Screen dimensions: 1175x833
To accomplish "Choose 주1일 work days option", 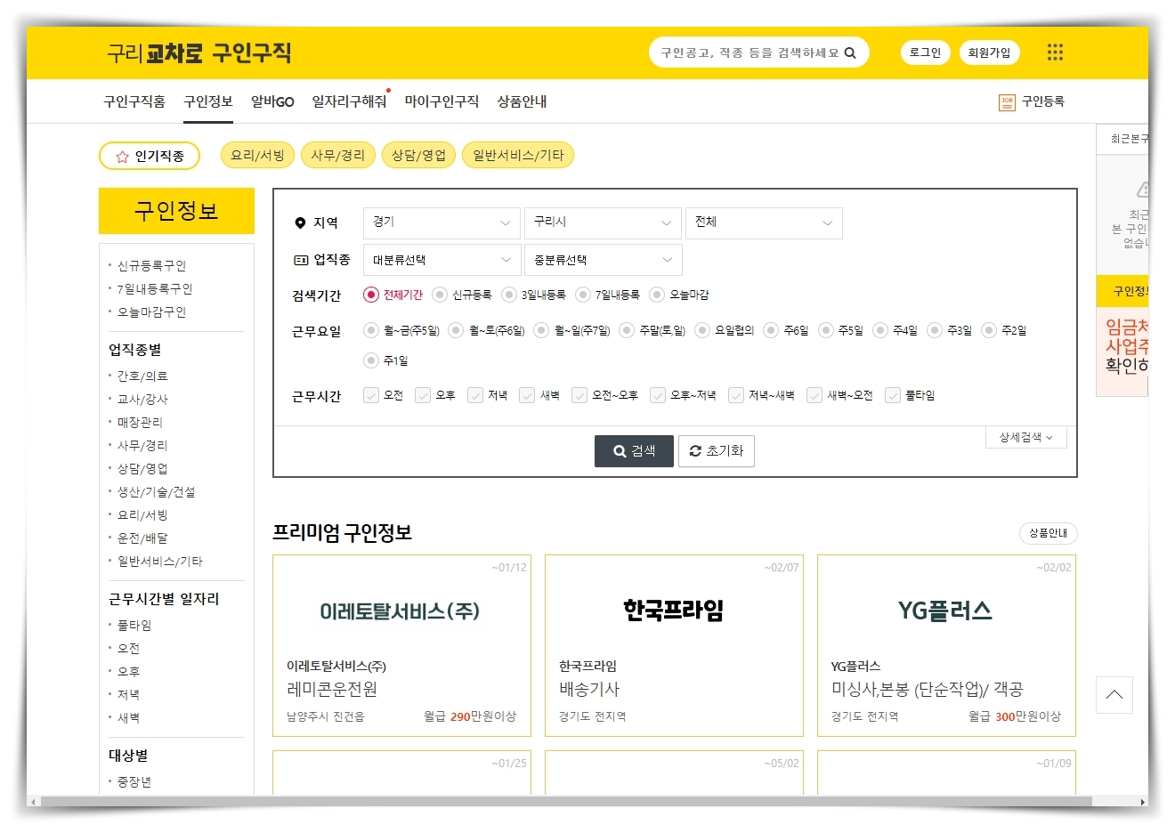I will coord(371,360).
